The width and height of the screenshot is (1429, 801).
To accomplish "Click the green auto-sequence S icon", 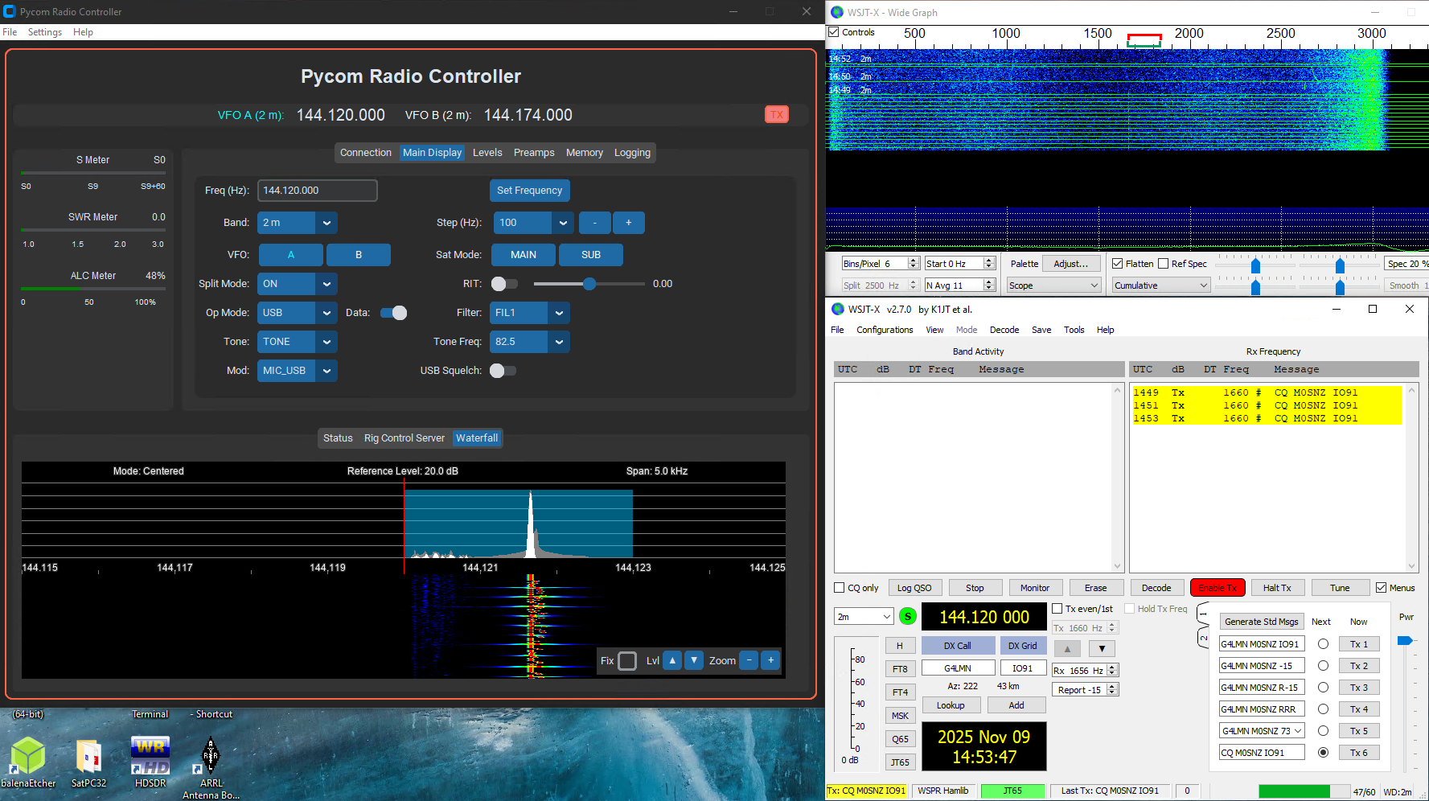I will point(907,616).
